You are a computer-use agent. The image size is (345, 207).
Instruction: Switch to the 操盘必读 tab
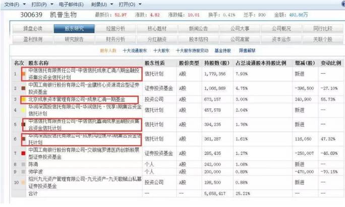click(x=33, y=29)
